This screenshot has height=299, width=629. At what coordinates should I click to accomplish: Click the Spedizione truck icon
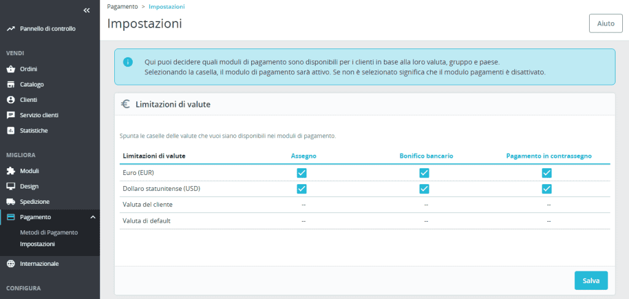tap(11, 201)
